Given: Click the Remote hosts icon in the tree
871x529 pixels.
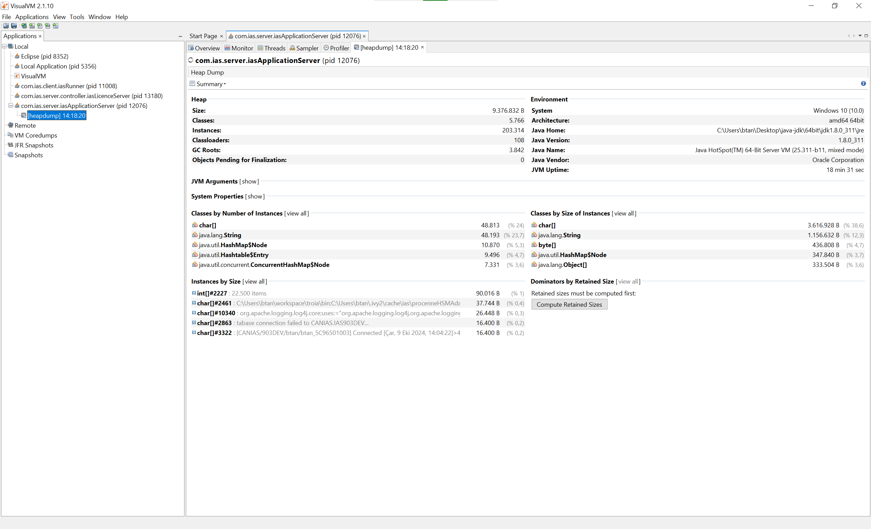Looking at the screenshot, I should click(x=11, y=125).
